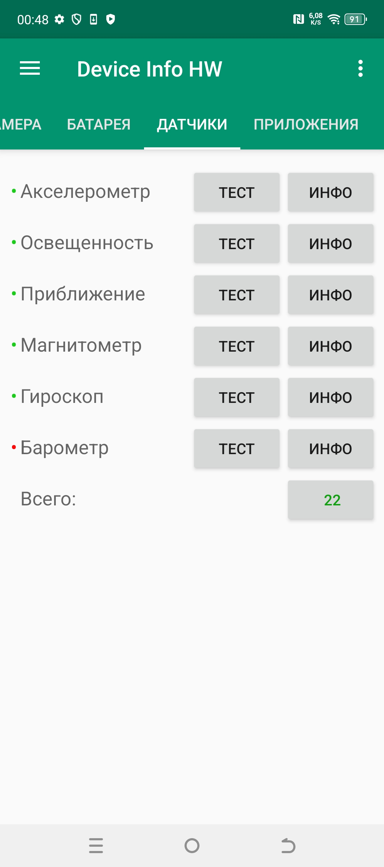Open ИНФО for Барометр sensor
The image size is (384, 867).
click(331, 449)
